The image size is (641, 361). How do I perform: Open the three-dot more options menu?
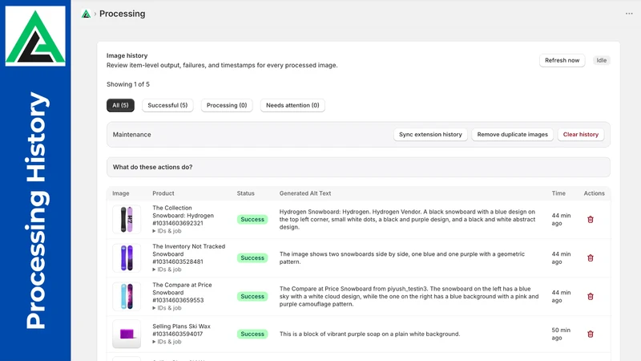pyautogui.click(x=629, y=14)
